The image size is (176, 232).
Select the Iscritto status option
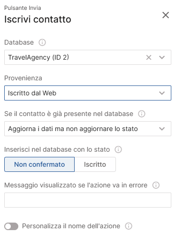coord(95,164)
